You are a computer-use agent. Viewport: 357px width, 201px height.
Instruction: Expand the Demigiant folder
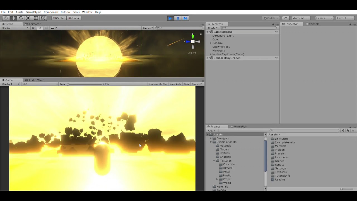[x=211, y=138]
